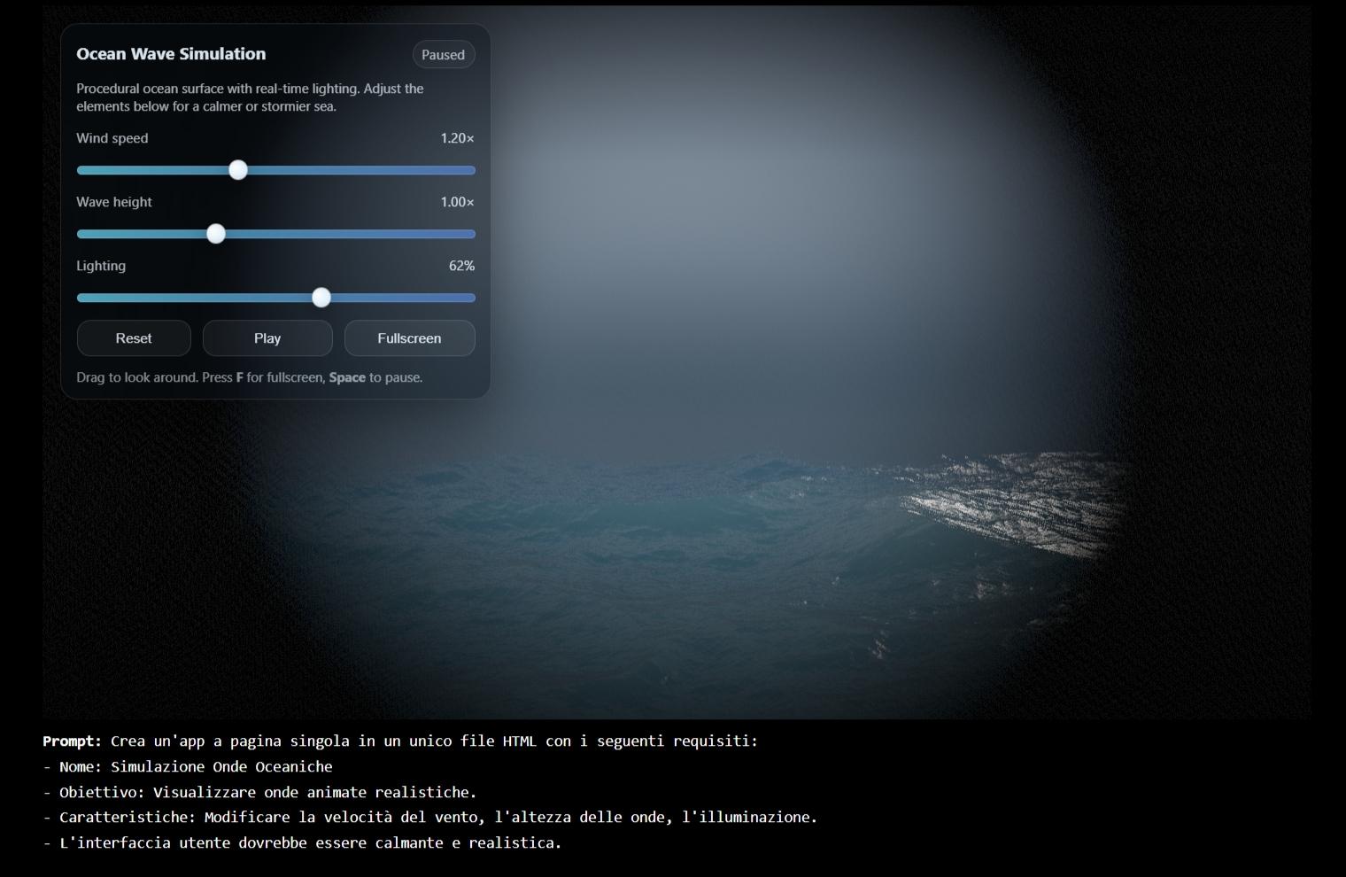1346x877 pixels.
Task: Click the far right end of Wave height track
Action: [x=471, y=234]
